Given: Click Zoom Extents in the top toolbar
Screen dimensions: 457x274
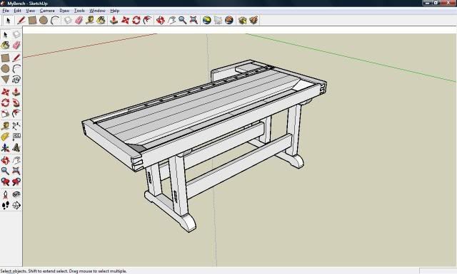Looking at the screenshot, I should point(194,21).
